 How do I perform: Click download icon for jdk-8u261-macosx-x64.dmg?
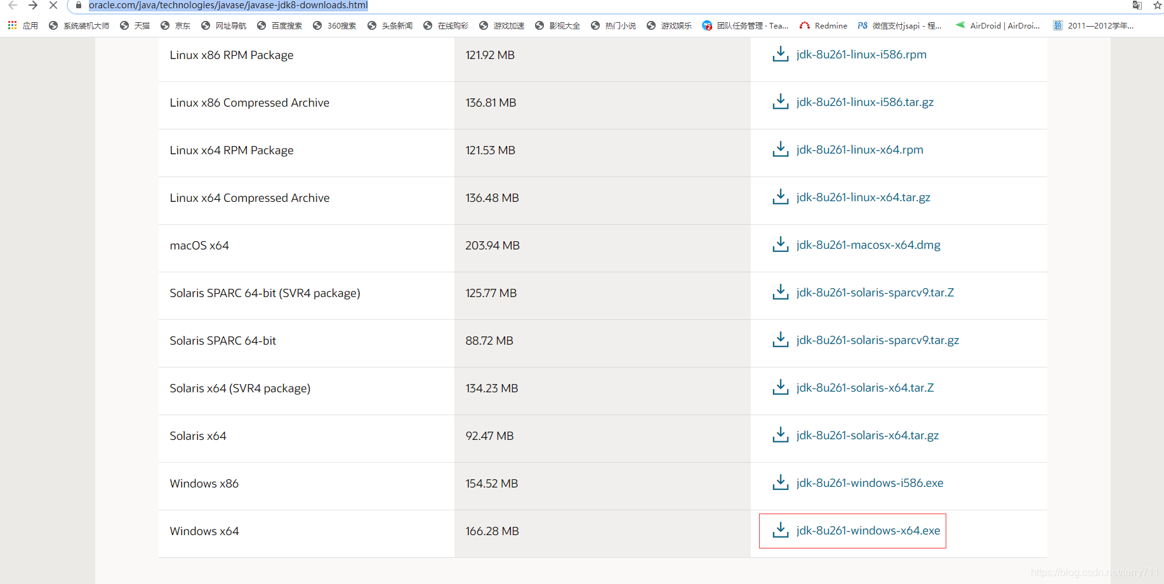(x=781, y=244)
